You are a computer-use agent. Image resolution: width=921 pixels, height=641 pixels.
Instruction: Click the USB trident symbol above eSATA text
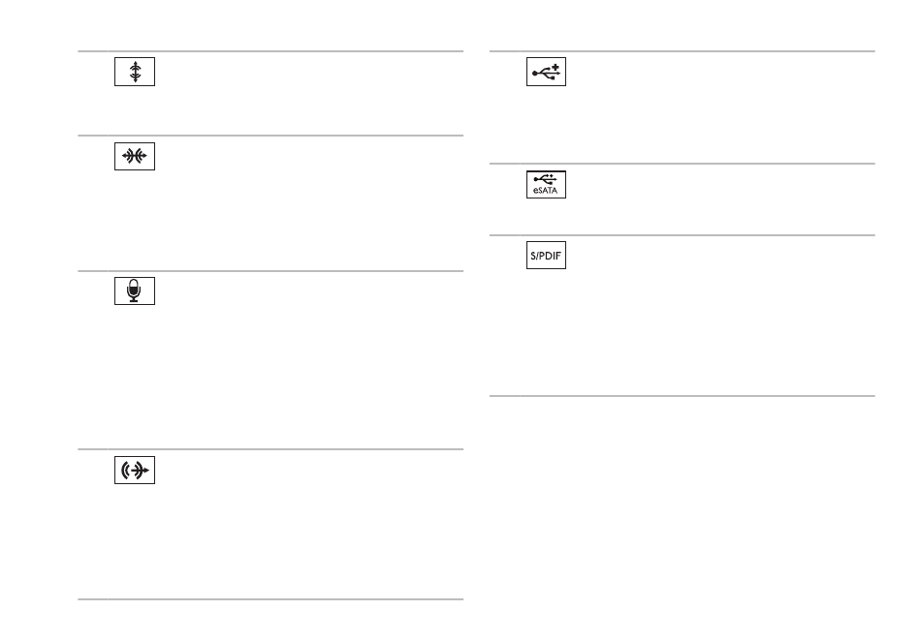[x=546, y=178]
